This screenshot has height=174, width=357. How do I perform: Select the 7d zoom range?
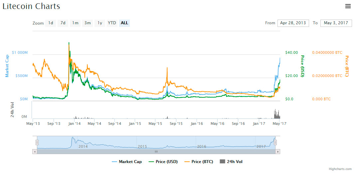point(63,23)
